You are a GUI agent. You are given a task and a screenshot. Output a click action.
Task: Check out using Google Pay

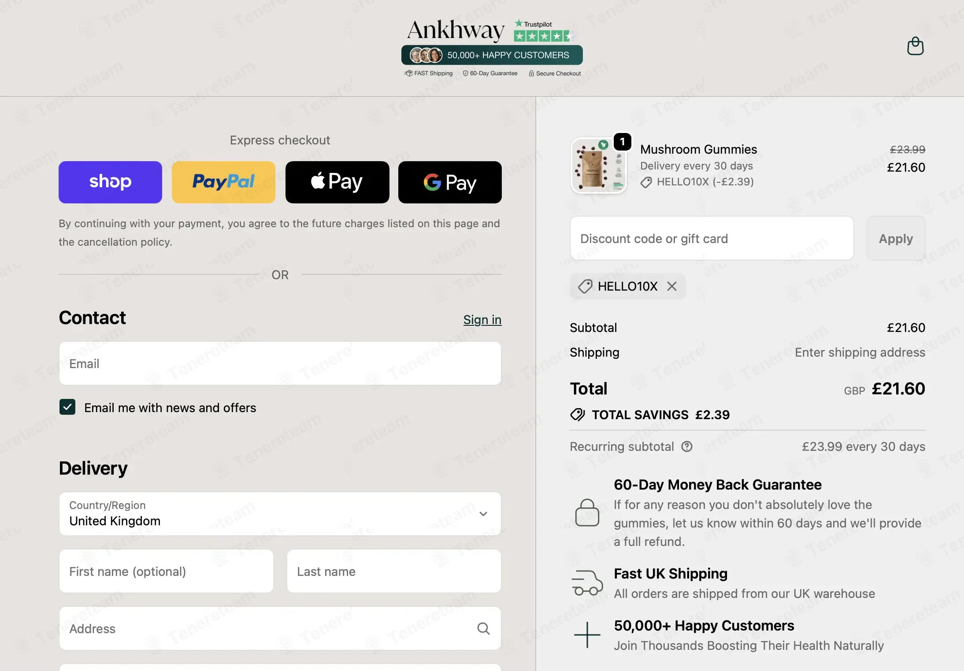point(450,182)
